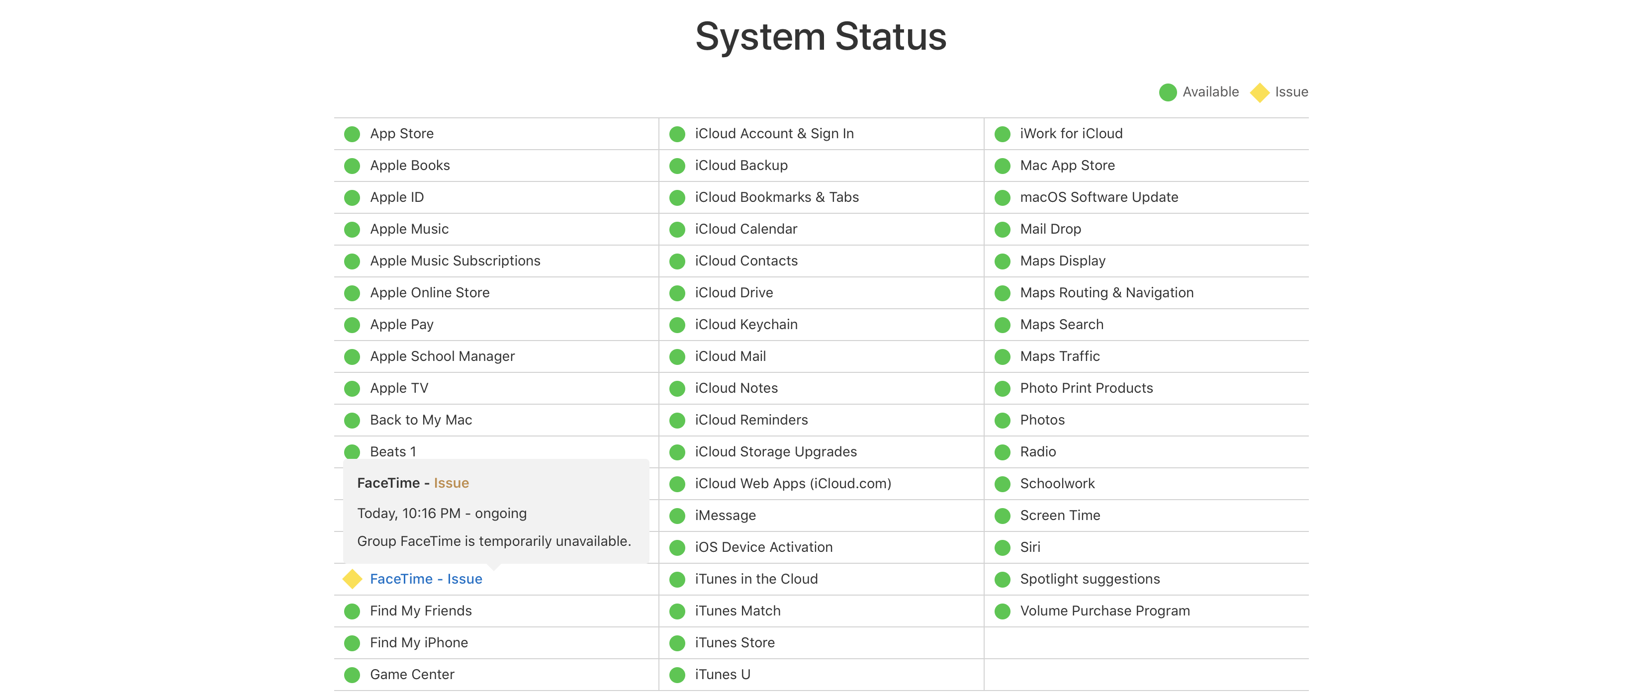Click the green dot next to iMessage
The height and width of the screenshot is (697, 1652).
(x=677, y=516)
